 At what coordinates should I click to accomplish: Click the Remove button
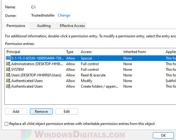coord(41,111)
